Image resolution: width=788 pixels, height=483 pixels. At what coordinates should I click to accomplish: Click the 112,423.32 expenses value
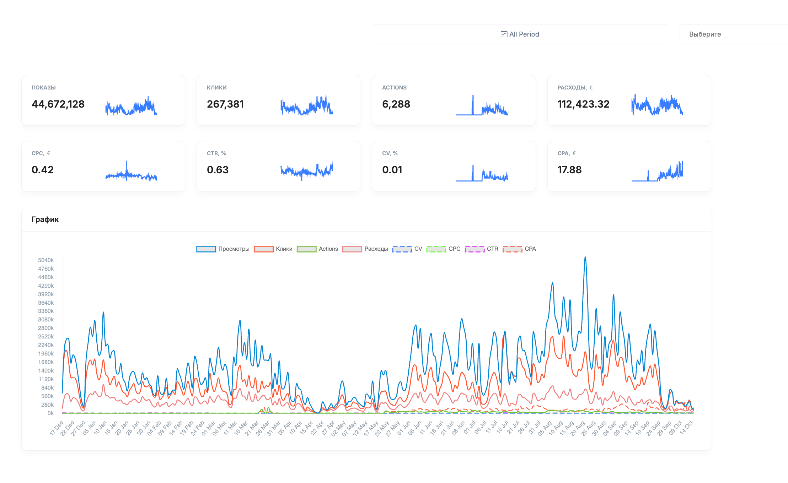583,104
